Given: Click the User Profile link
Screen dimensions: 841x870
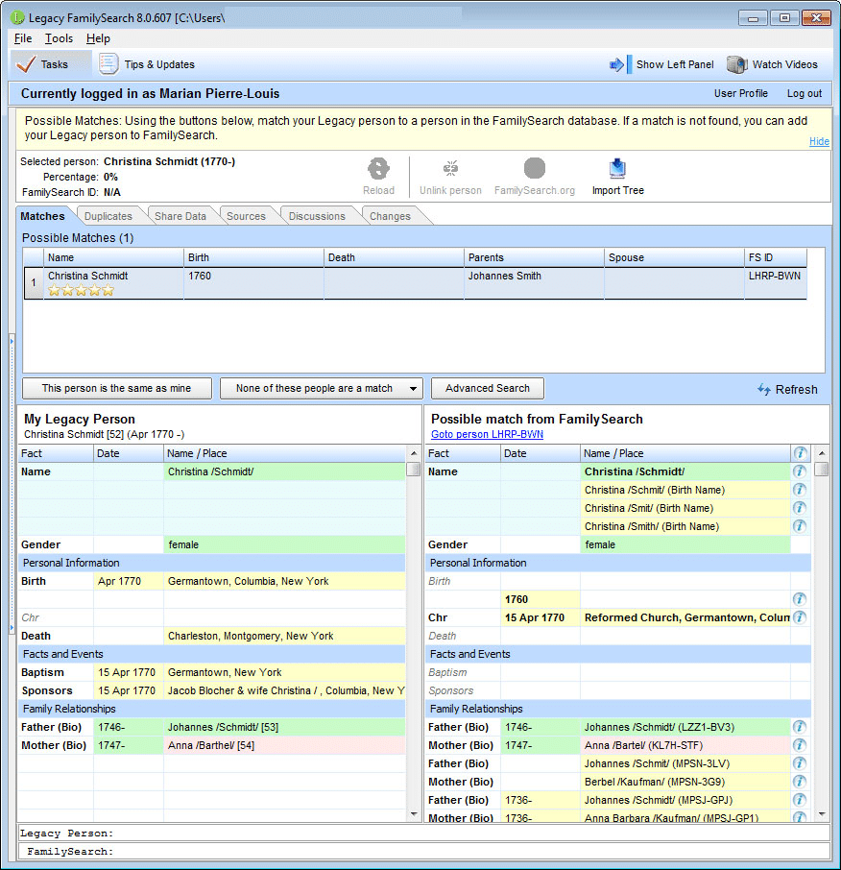Looking at the screenshot, I should click(x=740, y=93).
